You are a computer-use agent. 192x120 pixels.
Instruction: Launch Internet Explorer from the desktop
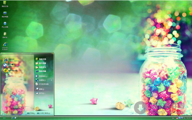tap(5, 46)
